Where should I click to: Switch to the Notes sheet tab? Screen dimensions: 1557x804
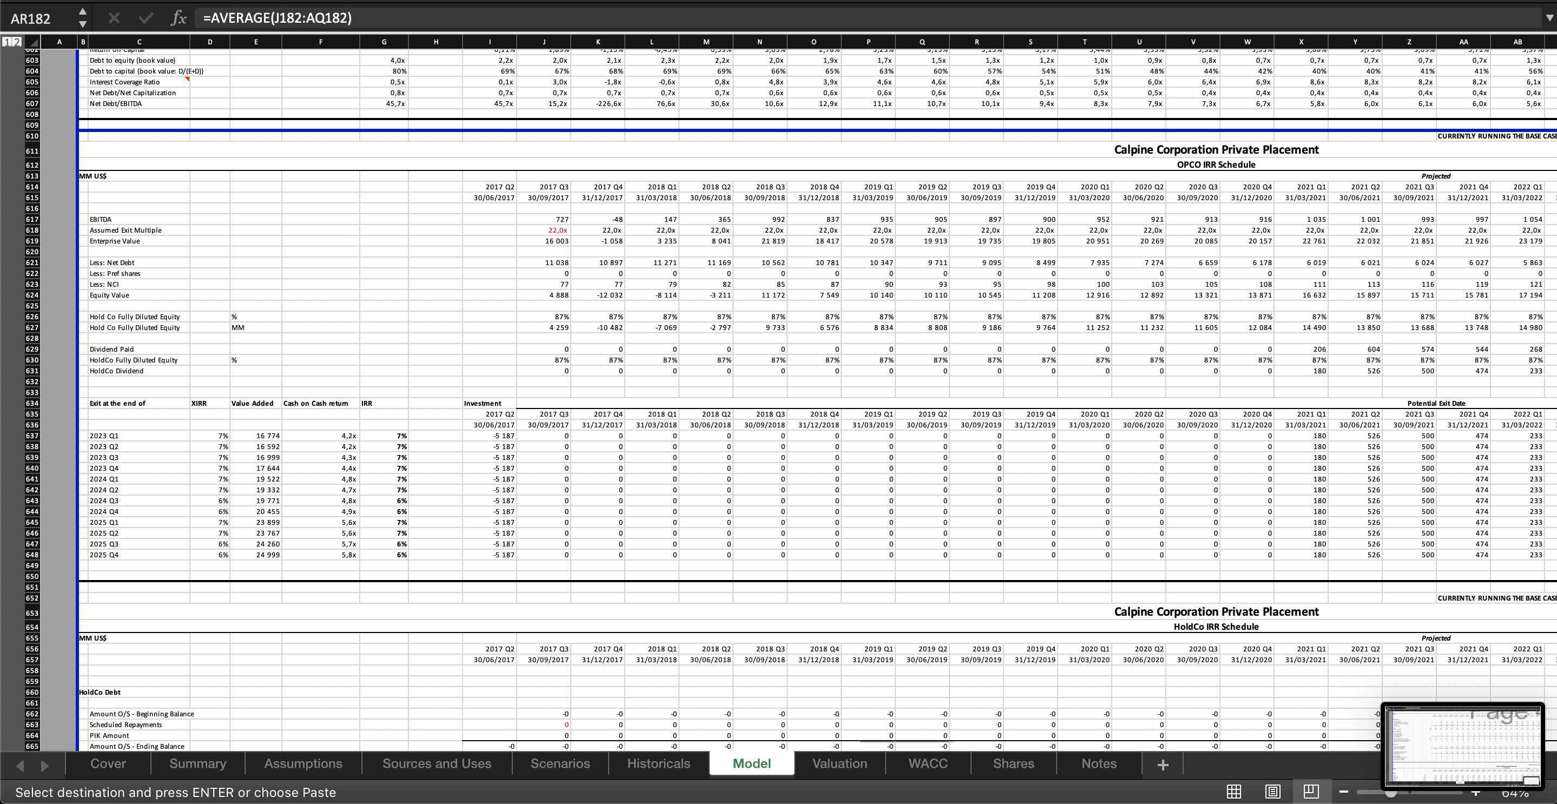point(1099,763)
